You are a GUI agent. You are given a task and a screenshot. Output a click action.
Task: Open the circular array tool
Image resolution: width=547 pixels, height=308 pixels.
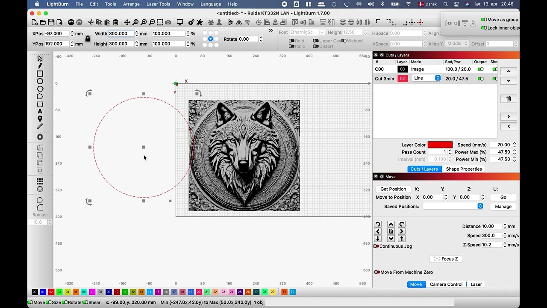(x=40, y=189)
